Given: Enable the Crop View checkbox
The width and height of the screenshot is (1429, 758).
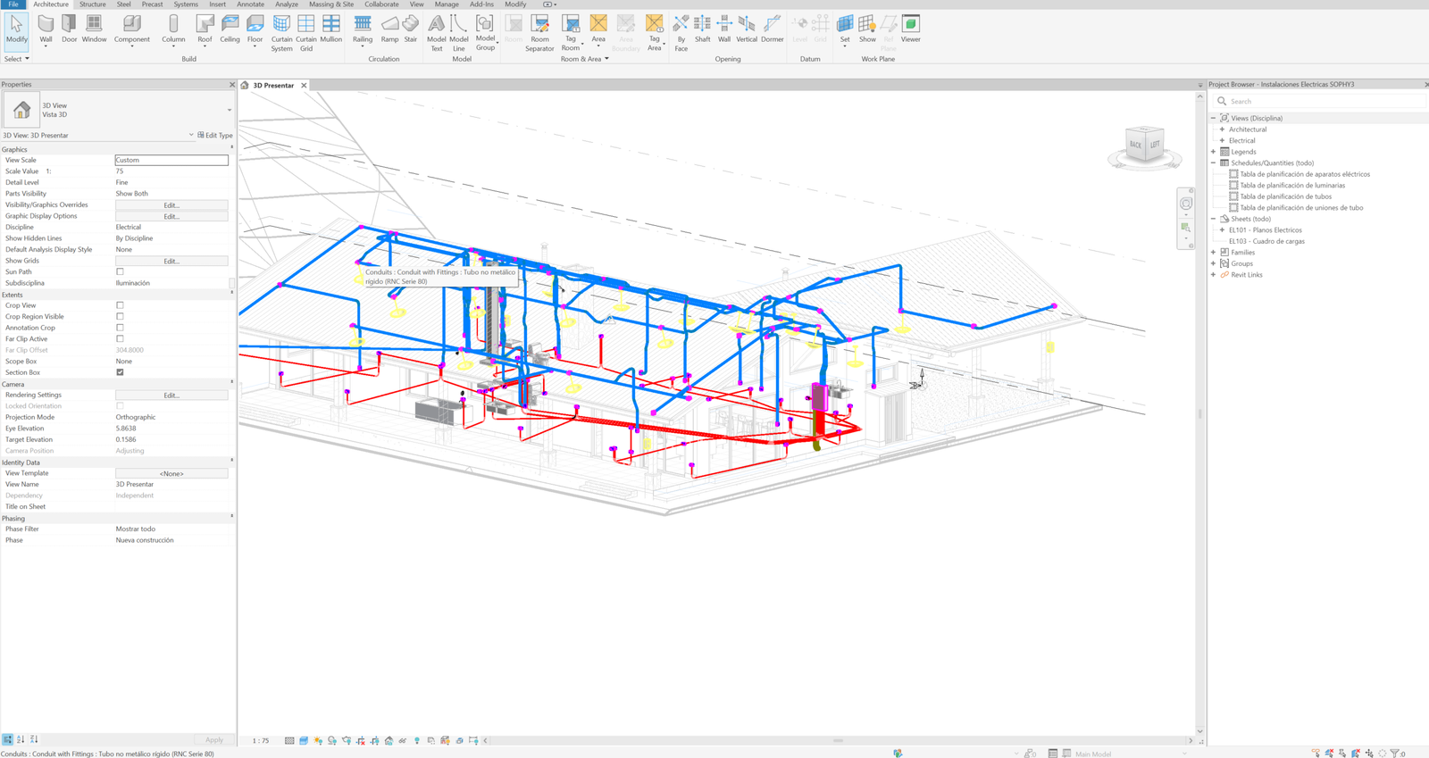Looking at the screenshot, I should point(120,305).
